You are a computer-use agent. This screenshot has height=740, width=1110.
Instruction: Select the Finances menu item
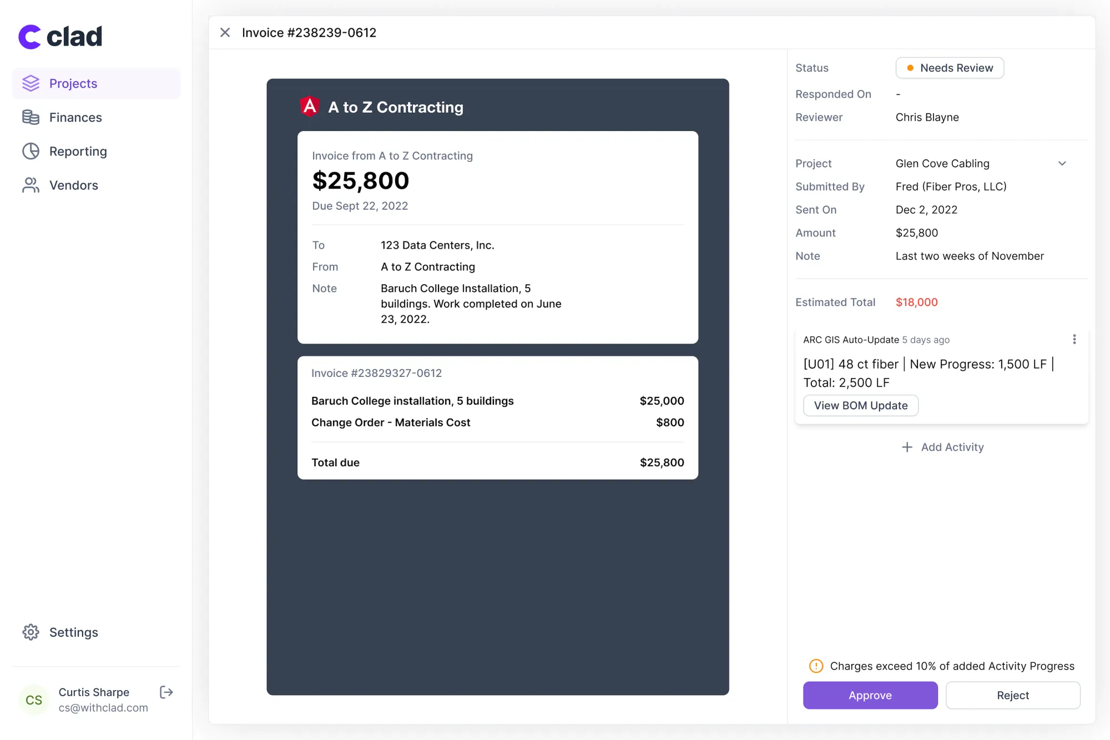point(75,117)
